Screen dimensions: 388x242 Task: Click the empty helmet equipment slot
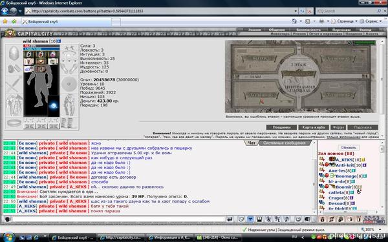14,53
